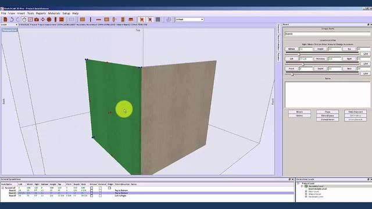
Task: Click the slider under Bottom and Height
Action: click(x=322, y=54)
